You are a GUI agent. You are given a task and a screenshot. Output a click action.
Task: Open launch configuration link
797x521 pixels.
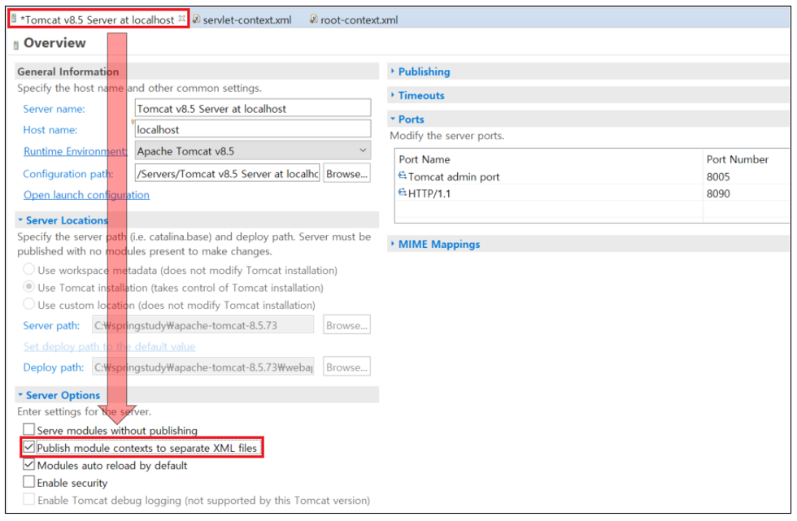86,195
